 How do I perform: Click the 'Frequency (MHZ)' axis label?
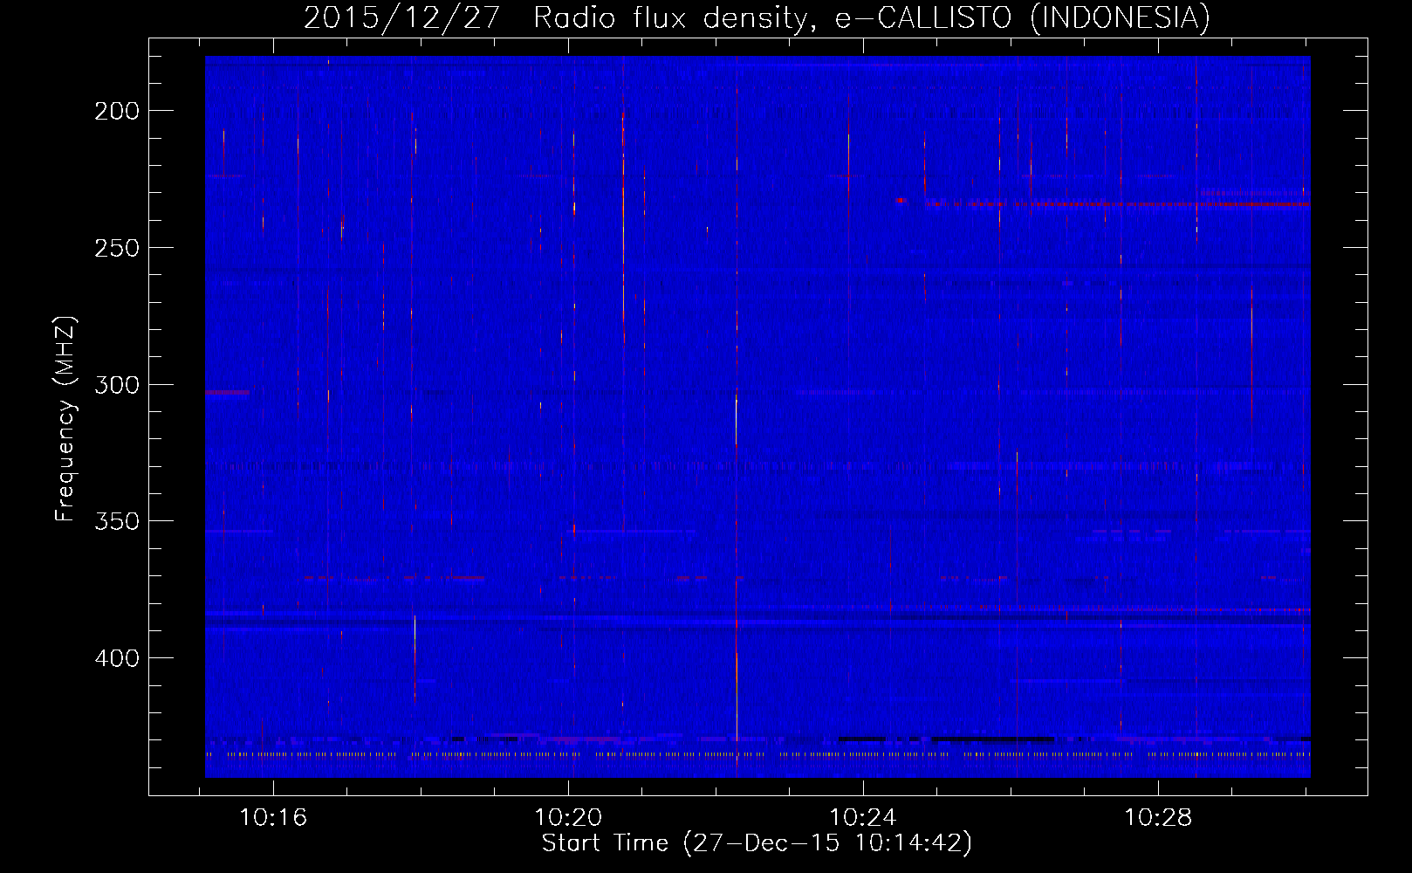coord(65,418)
